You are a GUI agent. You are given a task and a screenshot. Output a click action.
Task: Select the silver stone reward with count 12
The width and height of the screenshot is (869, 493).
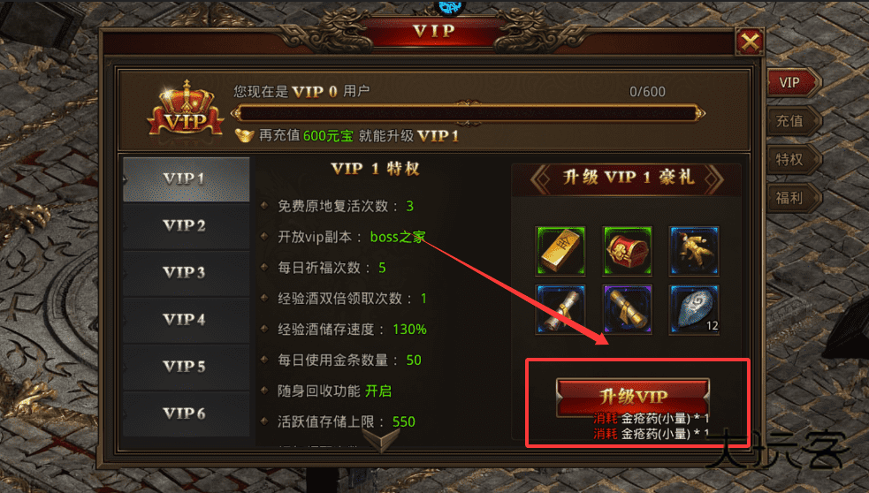click(x=694, y=309)
